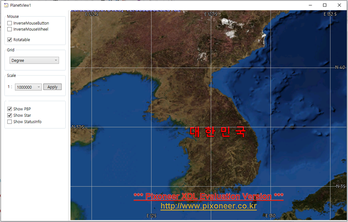The width and height of the screenshot is (348, 222).
Task: Click the N 37.5 latitude label
Action: pyautogui.click(x=78, y=127)
